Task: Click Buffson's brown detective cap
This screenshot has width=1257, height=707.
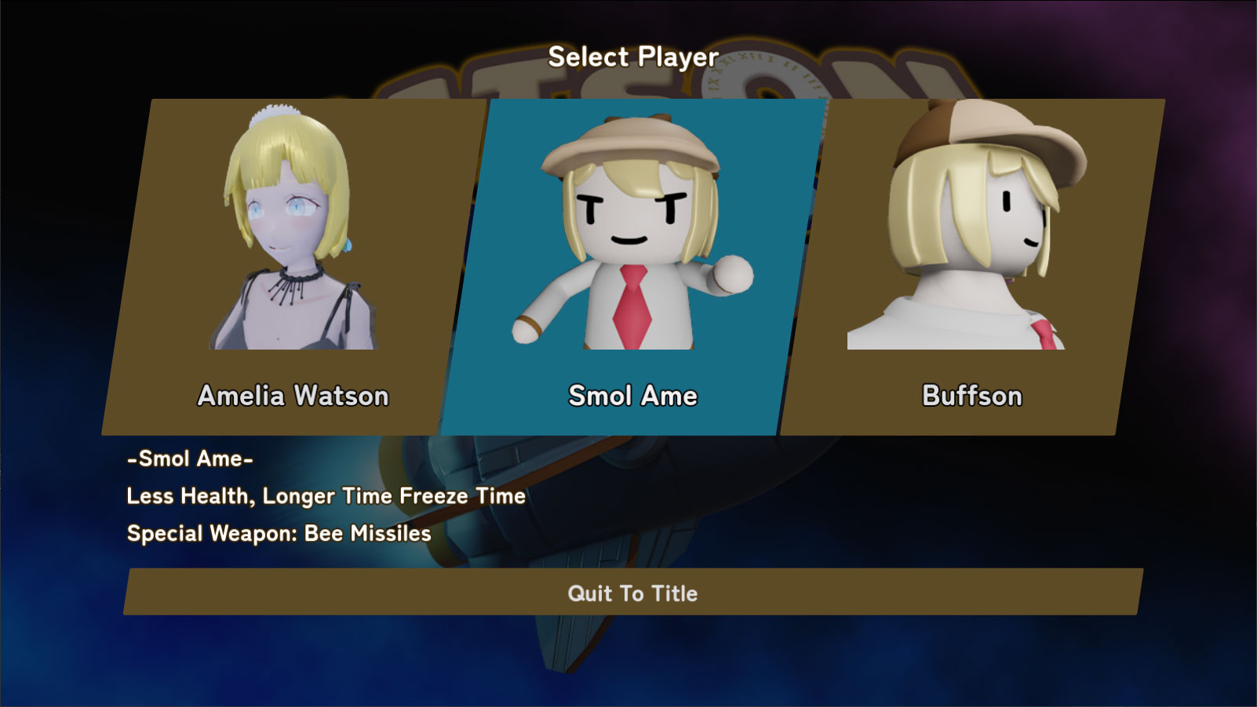Action: [991, 139]
